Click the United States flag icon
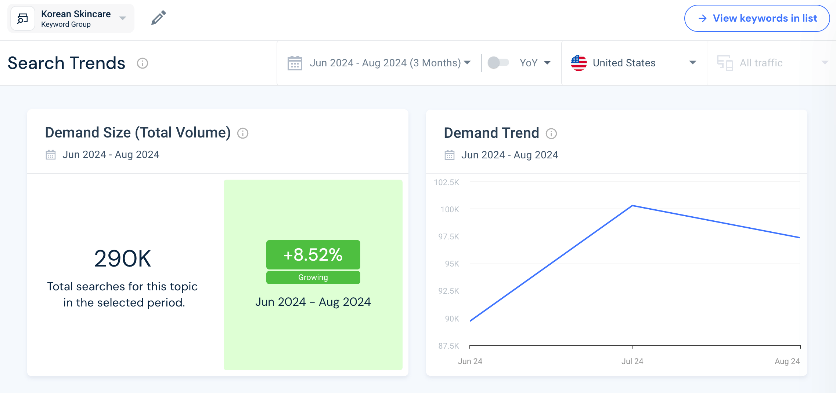The height and width of the screenshot is (393, 836). pyautogui.click(x=579, y=63)
